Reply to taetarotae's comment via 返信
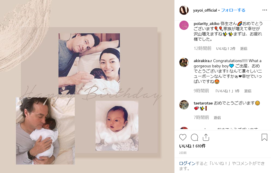 coord(217,118)
